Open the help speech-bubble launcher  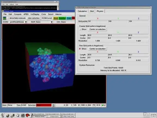pyautogui.click(x=18, y=115)
